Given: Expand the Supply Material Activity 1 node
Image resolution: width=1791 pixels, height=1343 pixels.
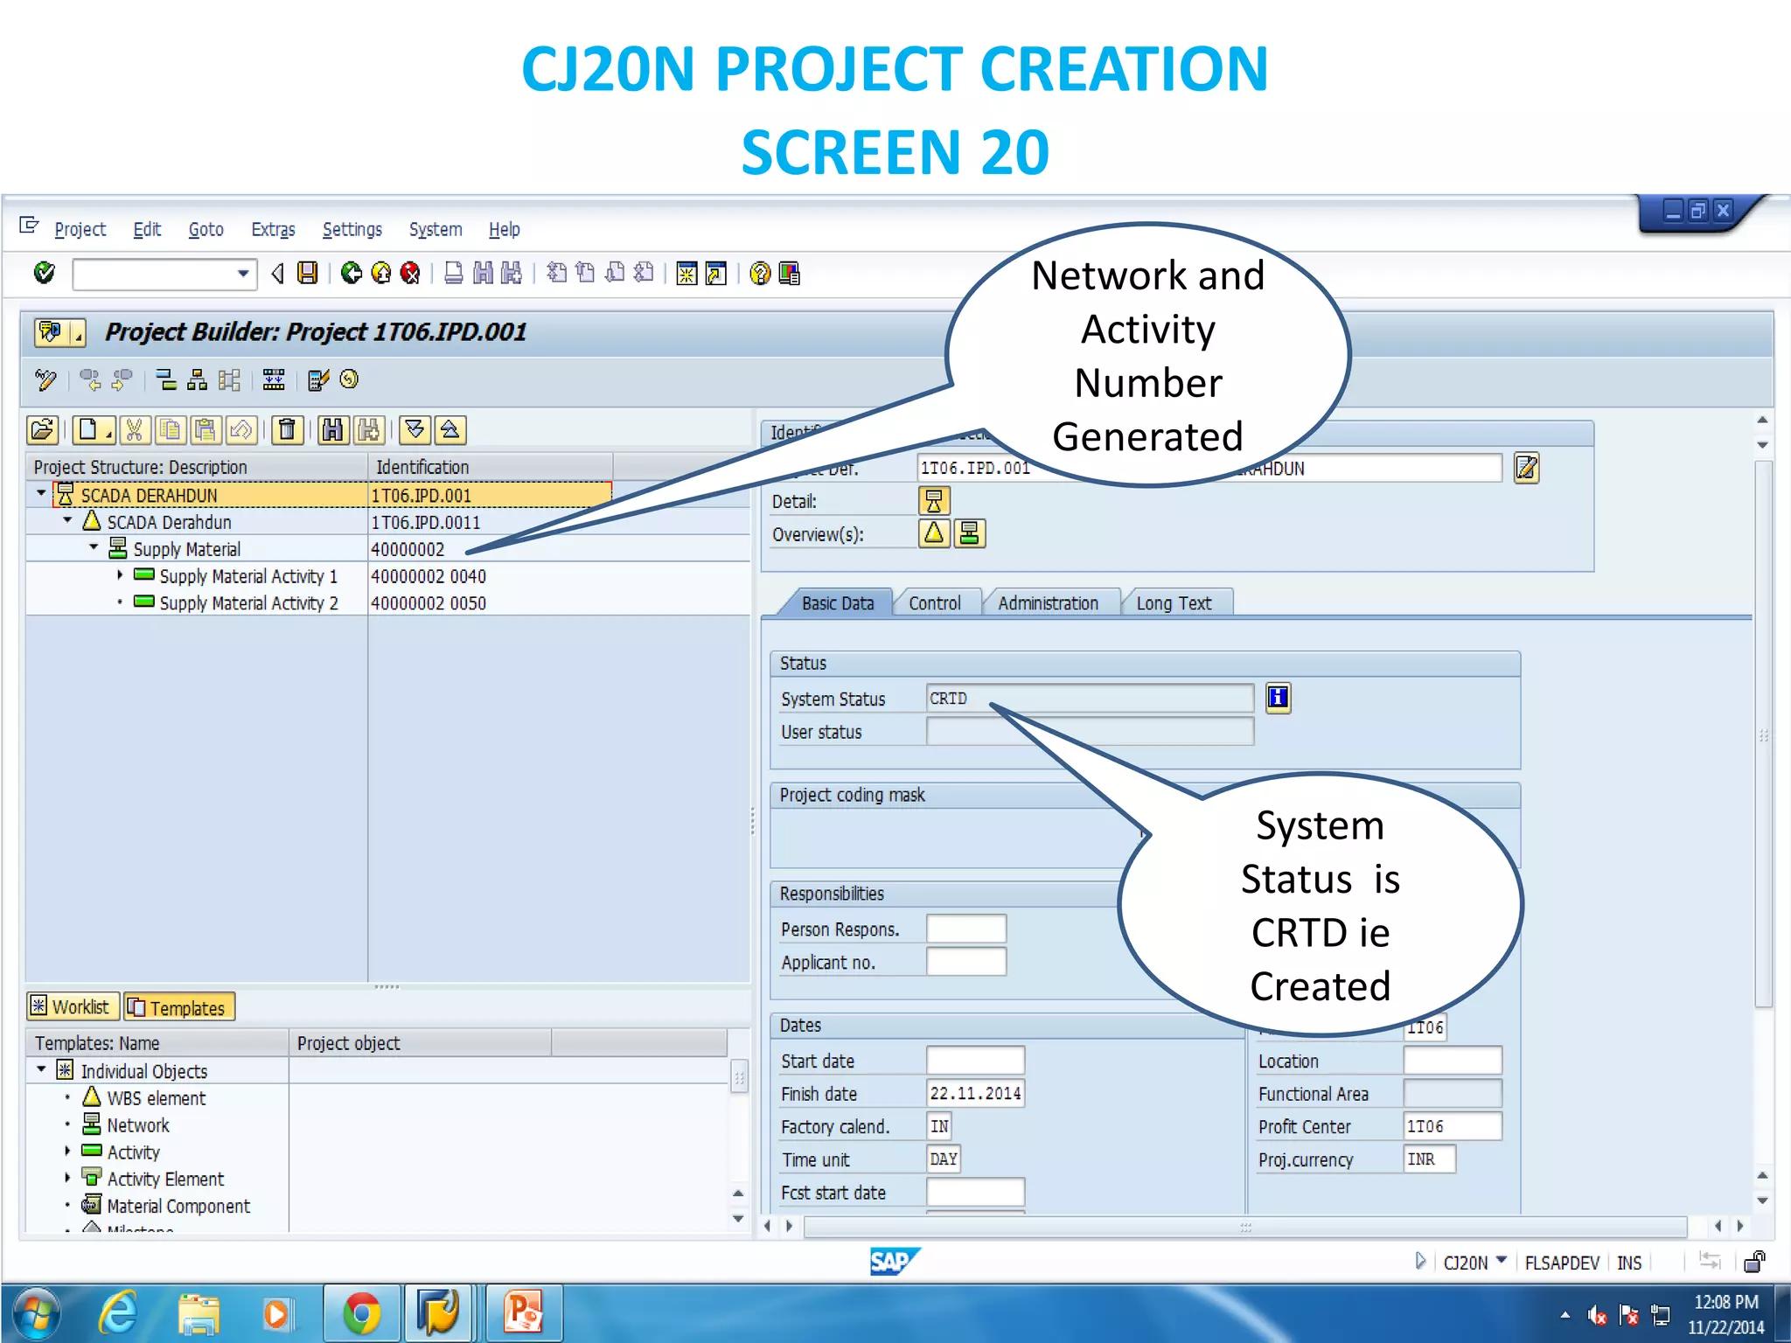Looking at the screenshot, I should point(120,575).
